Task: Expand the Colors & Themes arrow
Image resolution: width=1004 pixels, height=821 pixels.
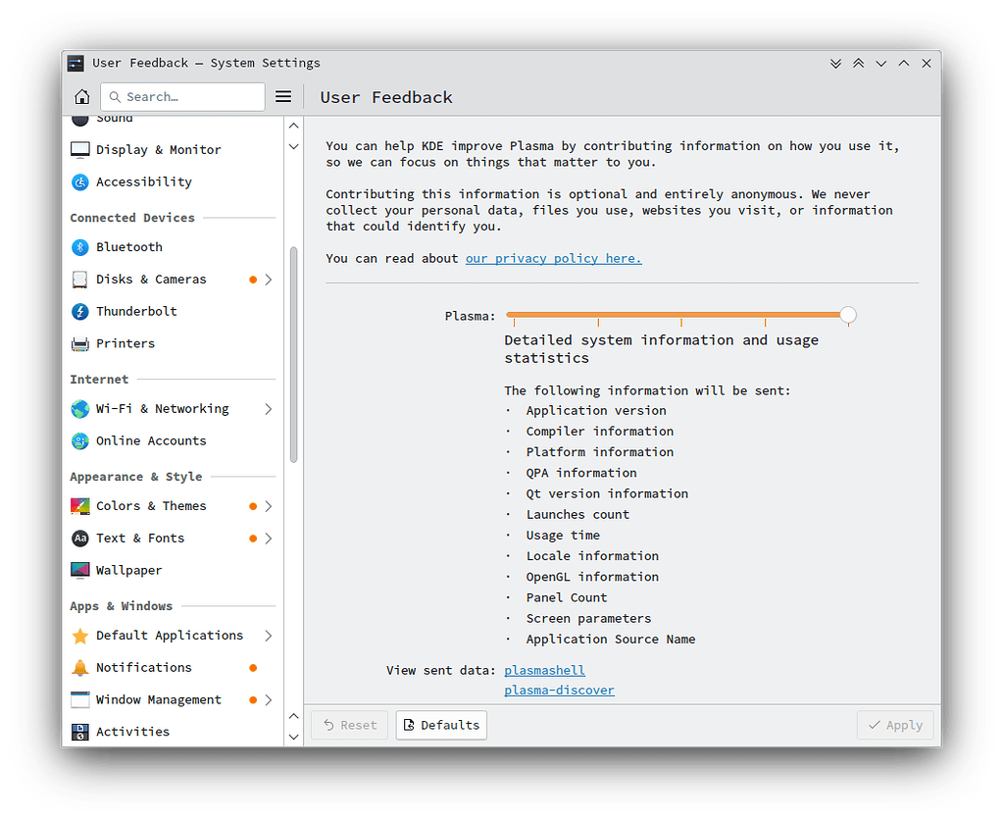Action: 268,506
